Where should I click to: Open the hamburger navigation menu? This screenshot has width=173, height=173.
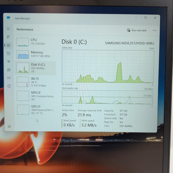(8, 29)
